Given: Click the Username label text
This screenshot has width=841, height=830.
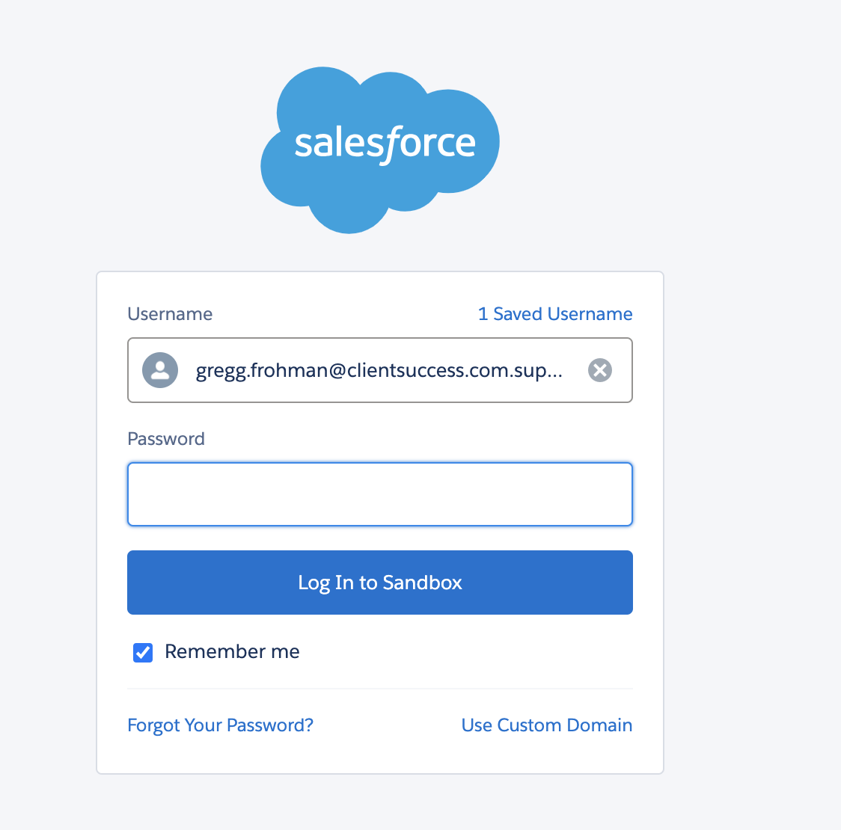Looking at the screenshot, I should pos(170,313).
